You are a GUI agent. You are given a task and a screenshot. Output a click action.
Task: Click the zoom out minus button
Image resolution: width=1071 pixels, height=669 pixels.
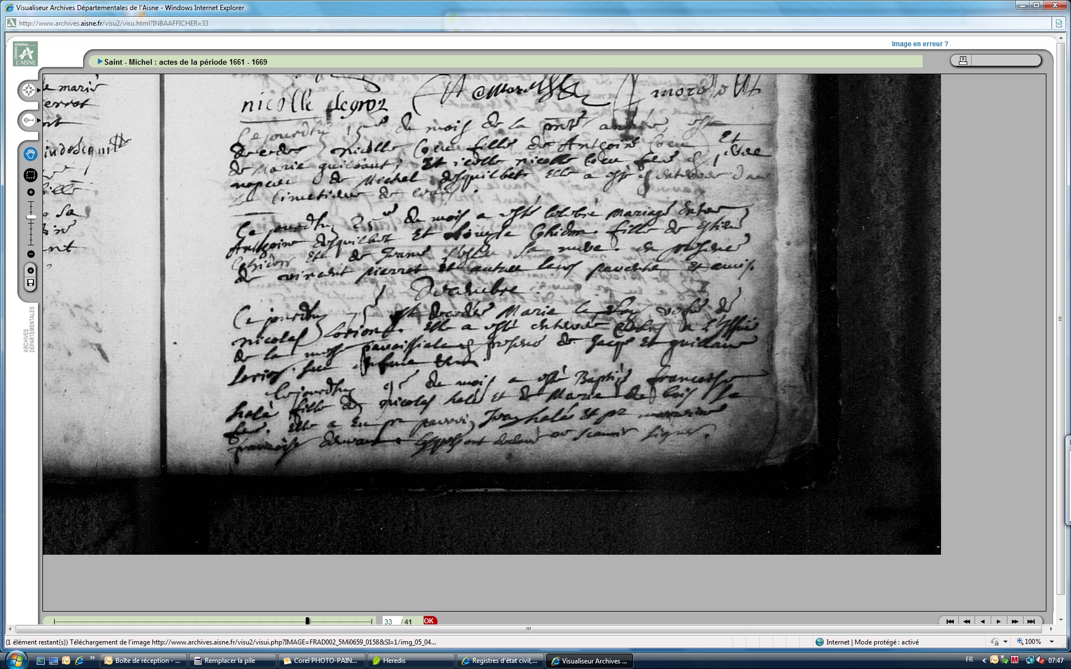click(31, 254)
